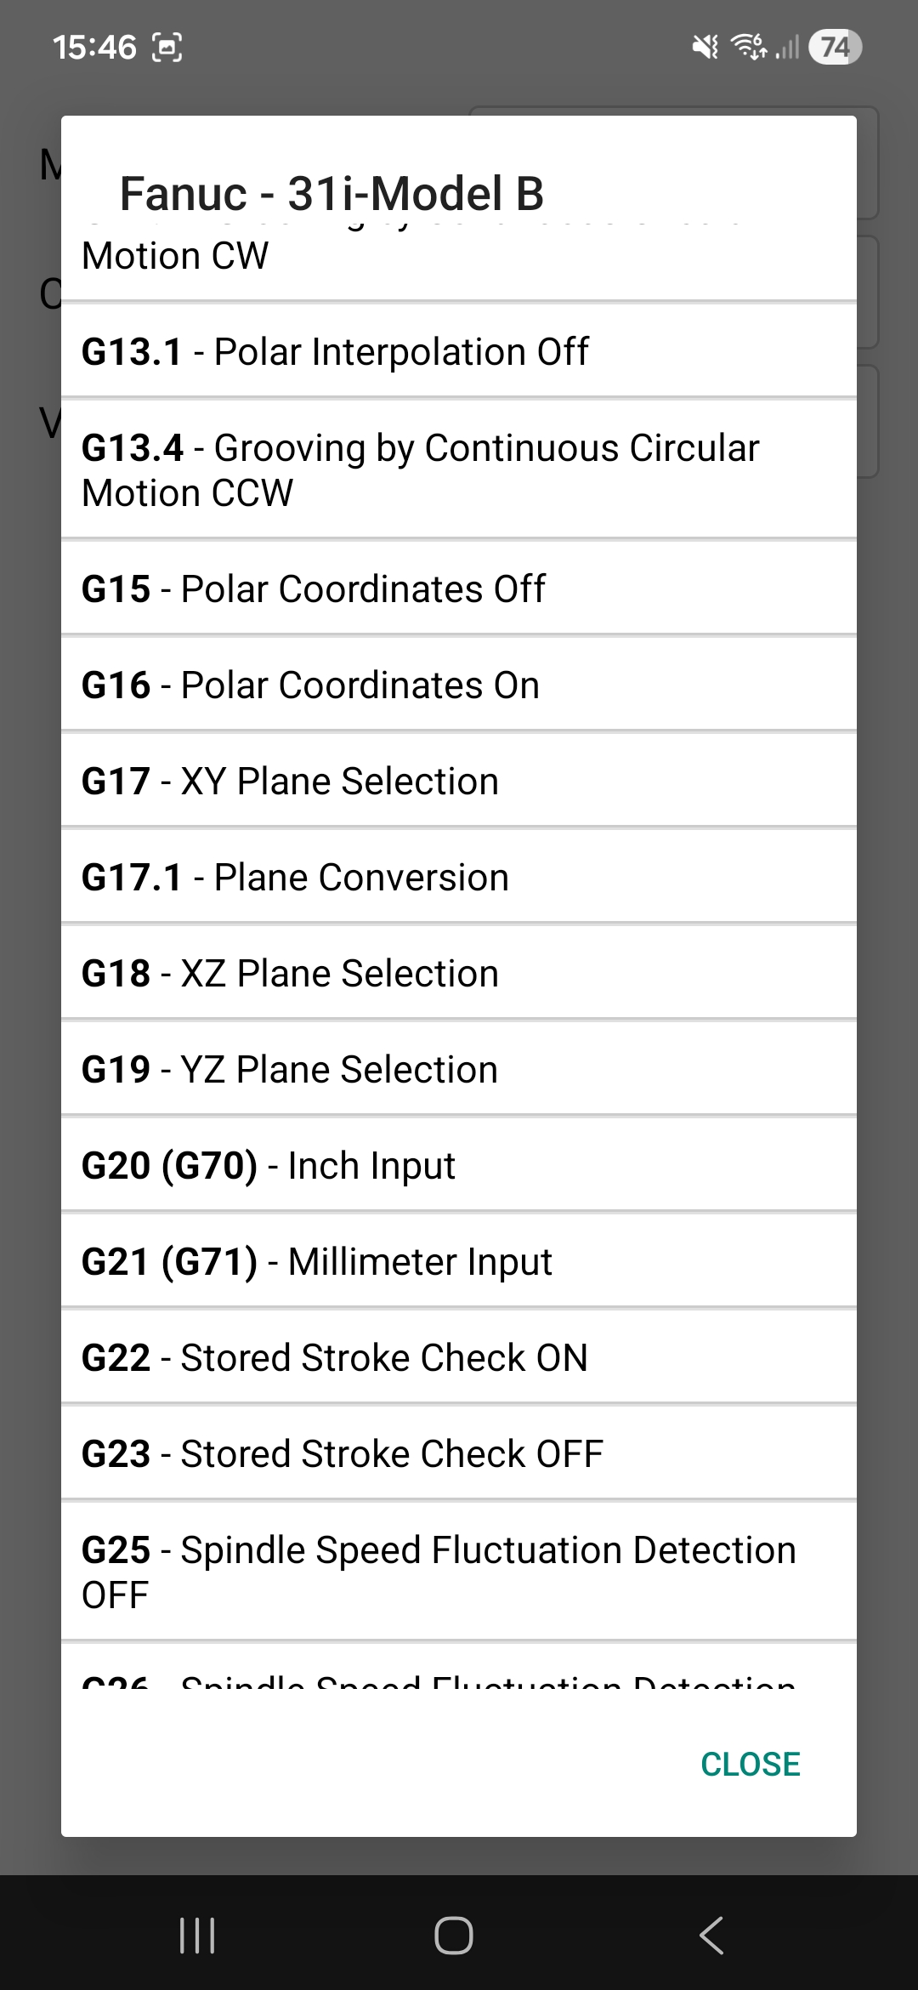Disable G23 Stored Stroke Check OFF
Viewport: 918px width, 1990px height.
tap(459, 1453)
